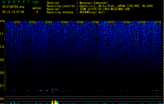Click the kHz axis unit label
The width and height of the screenshot is (164, 104).
pos(2,21)
